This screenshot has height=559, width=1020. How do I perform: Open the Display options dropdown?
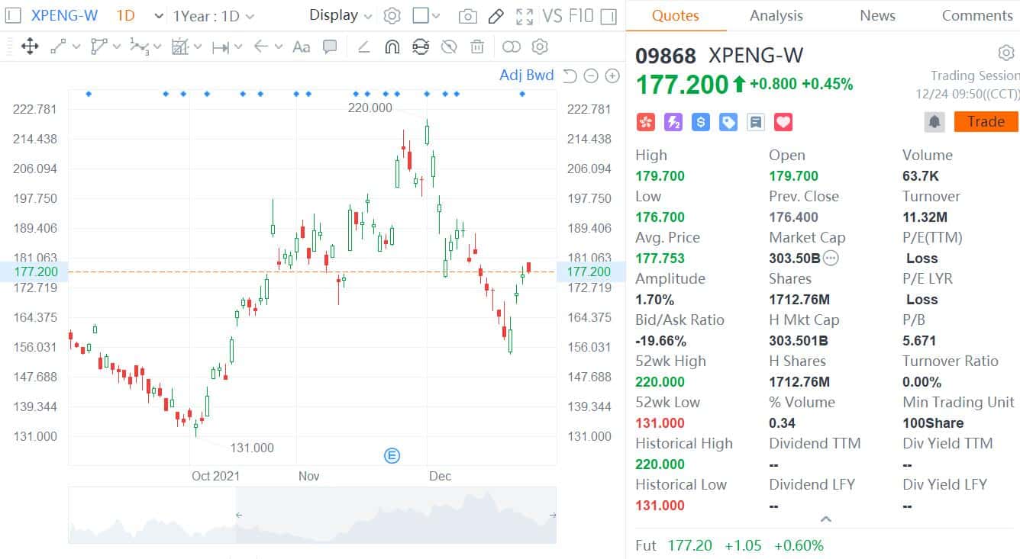pos(339,15)
